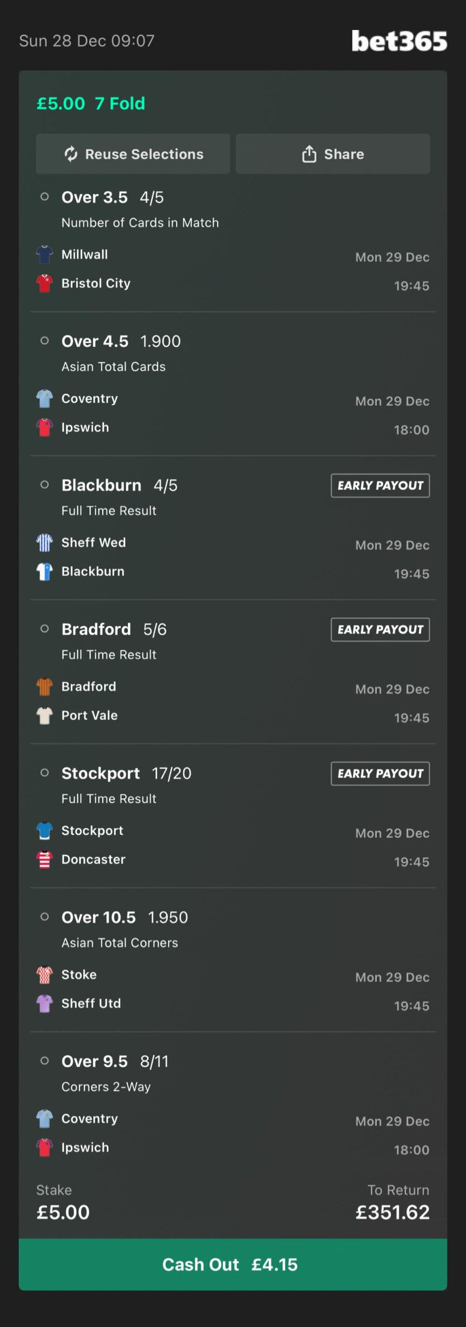Viewport: 466px width, 1327px height.
Task: Open Early Payout info for Stockport selection
Action: (381, 773)
